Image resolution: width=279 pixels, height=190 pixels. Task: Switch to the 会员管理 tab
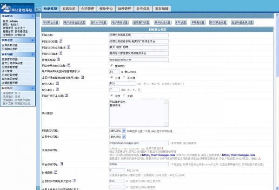87,8
